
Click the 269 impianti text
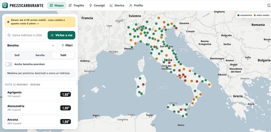[x=14, y=124]
